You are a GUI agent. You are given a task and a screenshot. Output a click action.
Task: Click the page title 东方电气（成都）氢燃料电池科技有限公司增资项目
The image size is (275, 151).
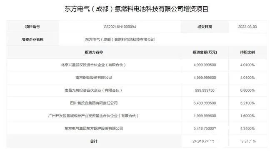point(136,9)
